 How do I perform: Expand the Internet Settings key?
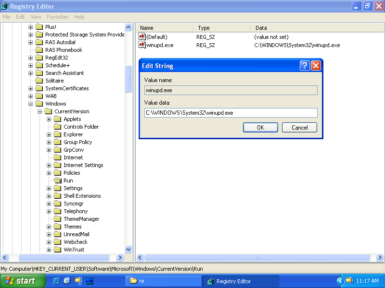tap(49, 165)
